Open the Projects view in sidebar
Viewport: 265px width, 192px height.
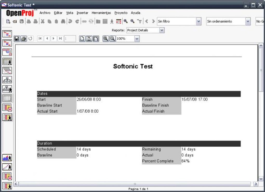click(x=7, y=70)
